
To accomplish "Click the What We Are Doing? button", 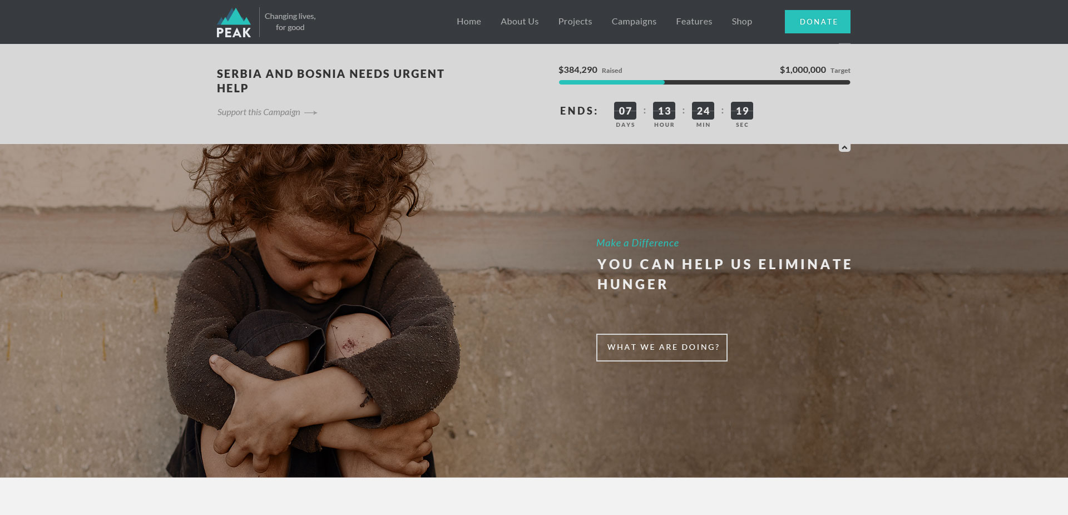I will point(662,348).
